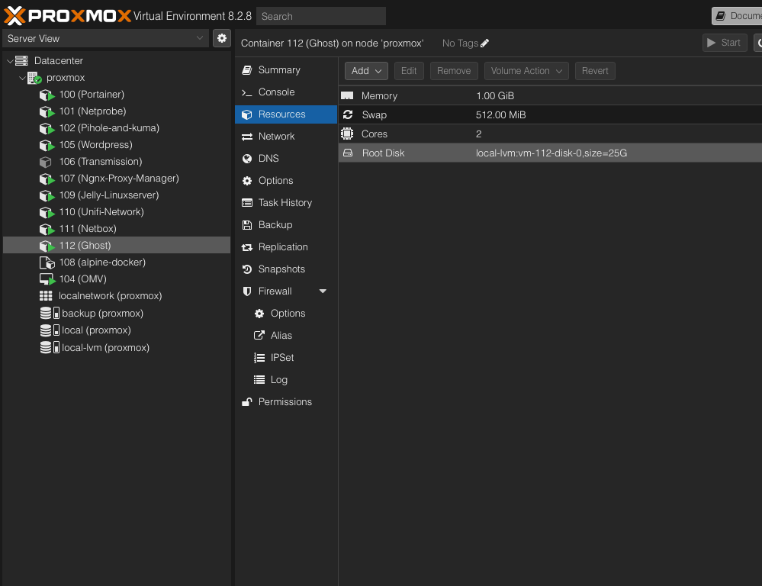This screenshot has height=586, width=762.
Task: Click the Memory row icon
Action: point(348,96)
